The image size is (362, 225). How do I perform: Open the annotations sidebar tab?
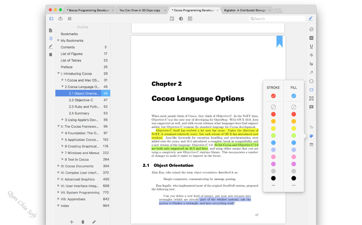tap(50, 46)
